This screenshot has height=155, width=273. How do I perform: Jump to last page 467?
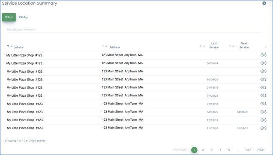point(248,150)
